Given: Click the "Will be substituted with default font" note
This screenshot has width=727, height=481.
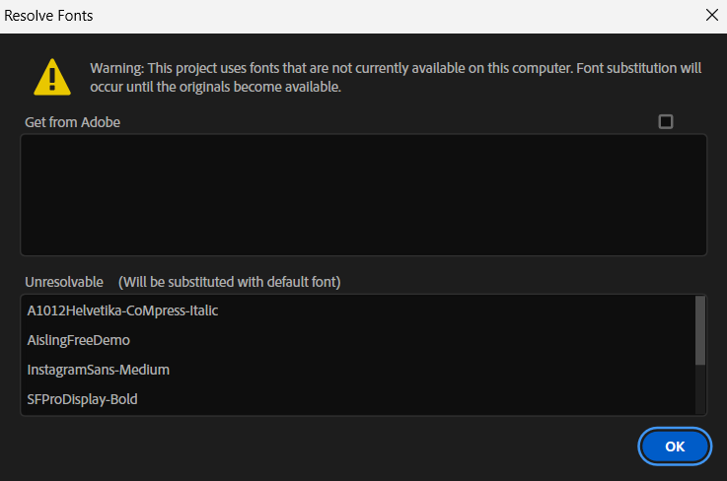Looking at the screenshot, I should click(229, 282).
